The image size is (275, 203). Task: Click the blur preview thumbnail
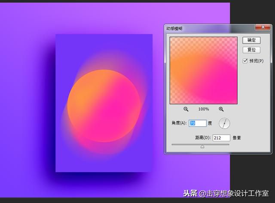click(x=204, y=71)
